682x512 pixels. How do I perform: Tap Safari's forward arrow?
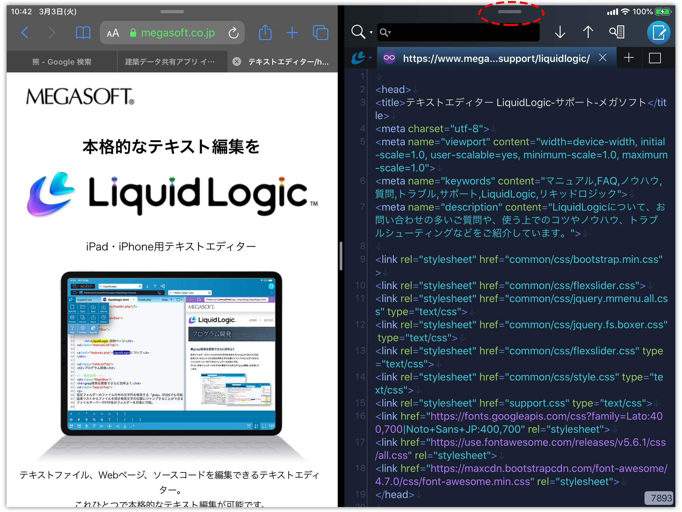[x=52, y=33]
